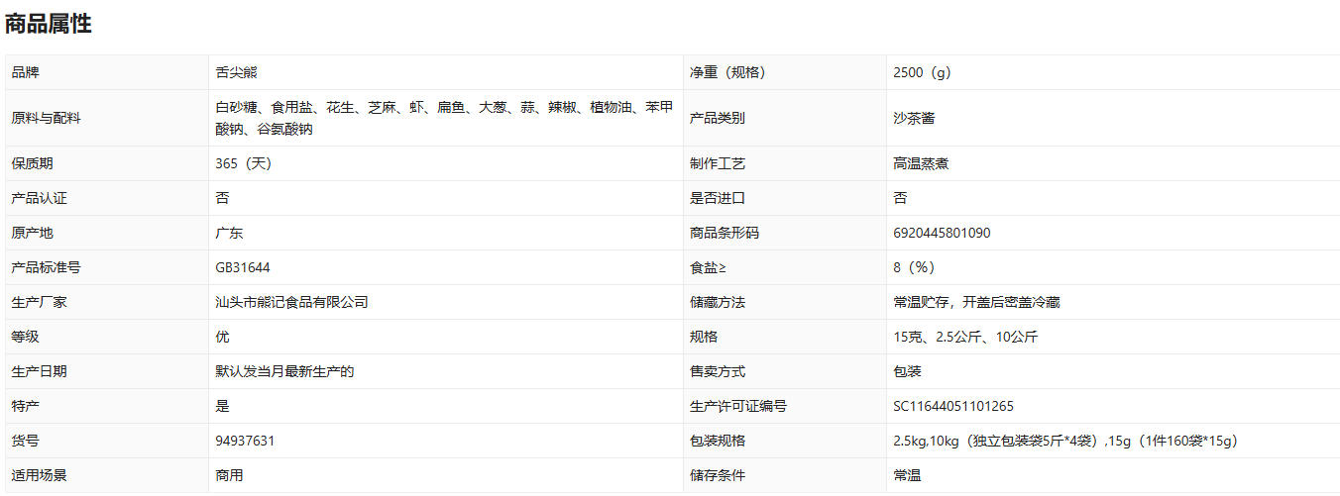This screenshot has height=496, width=1340.
Task: Select the product category value 沙茶酱
Action: tap(914, 118)
